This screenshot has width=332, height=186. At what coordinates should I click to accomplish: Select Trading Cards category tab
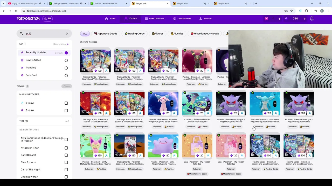coord(135,34)
